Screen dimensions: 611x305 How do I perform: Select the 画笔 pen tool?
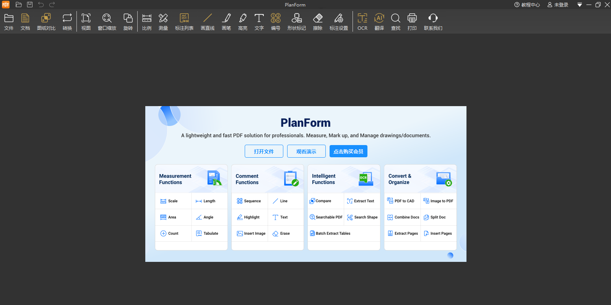pyautogui.click(x=226, y=22)
